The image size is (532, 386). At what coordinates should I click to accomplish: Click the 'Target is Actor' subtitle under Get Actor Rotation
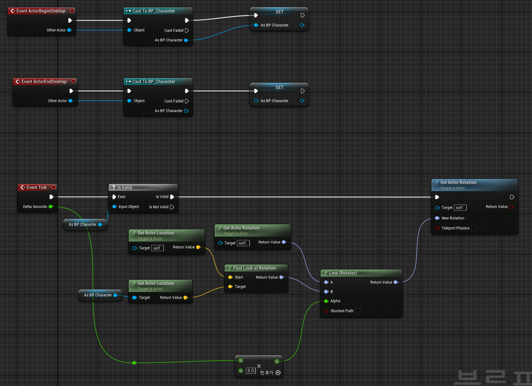pos(235,233)
